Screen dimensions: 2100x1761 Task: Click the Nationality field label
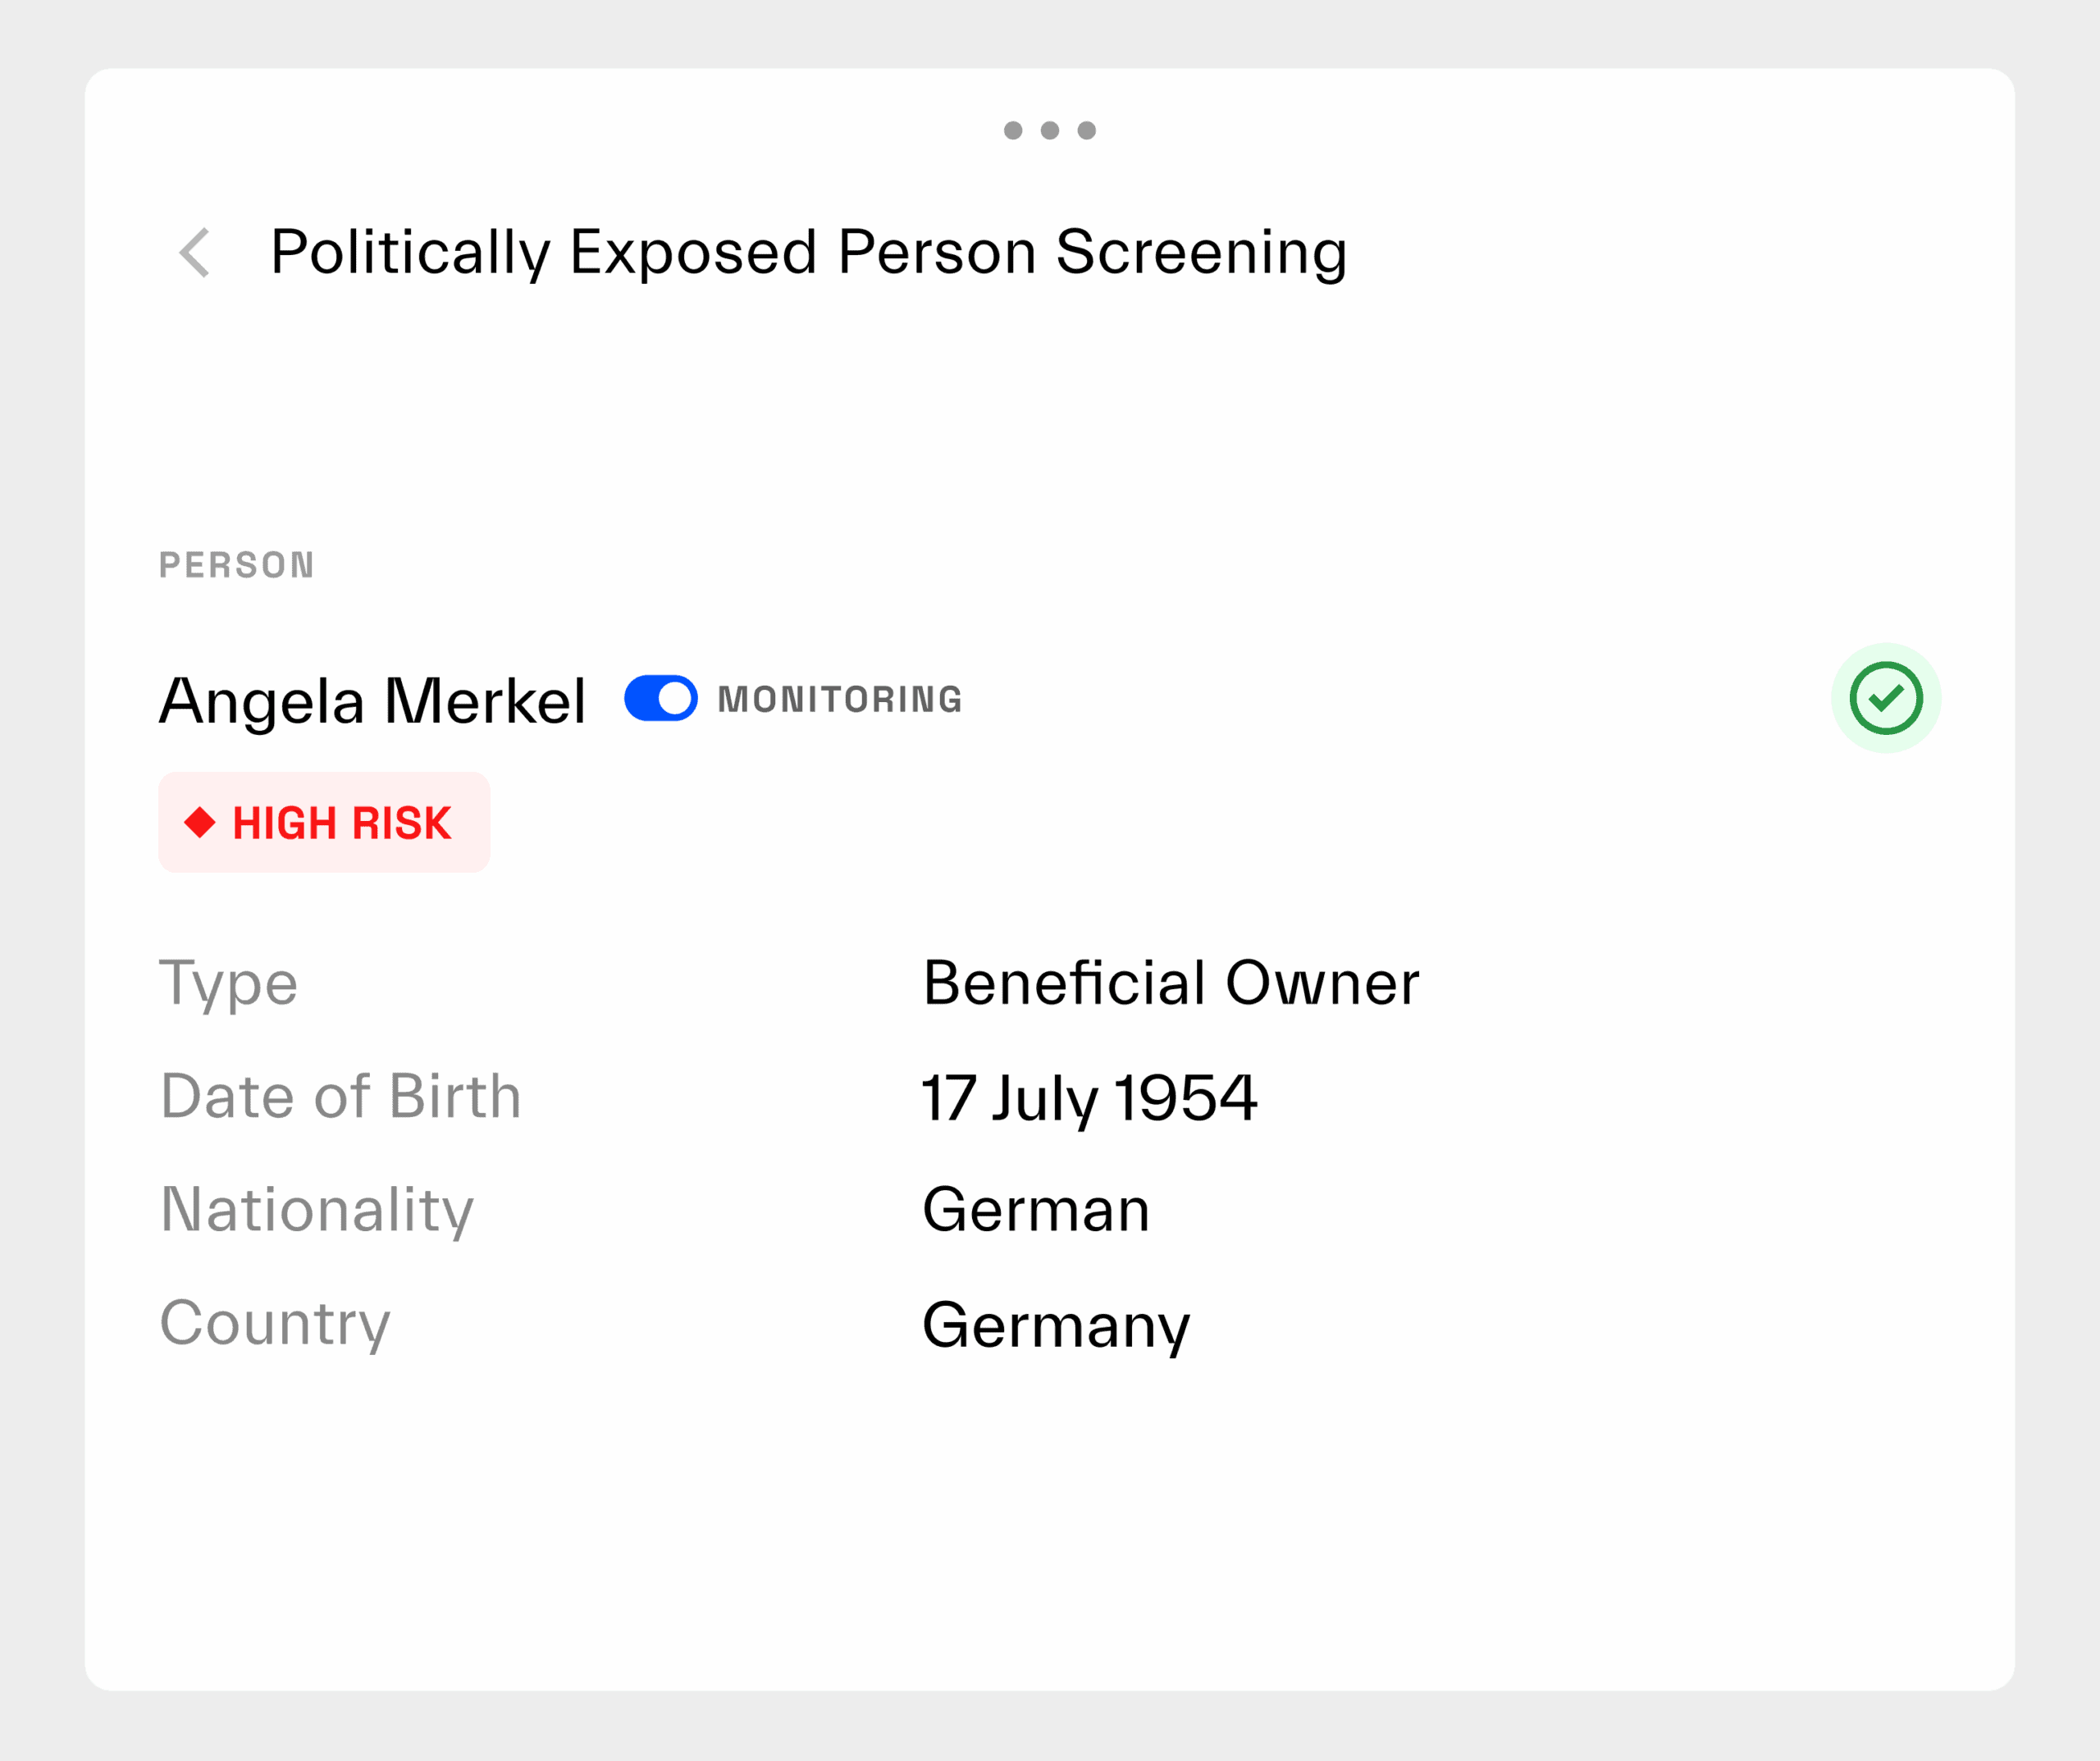(x=317, y=1209)
